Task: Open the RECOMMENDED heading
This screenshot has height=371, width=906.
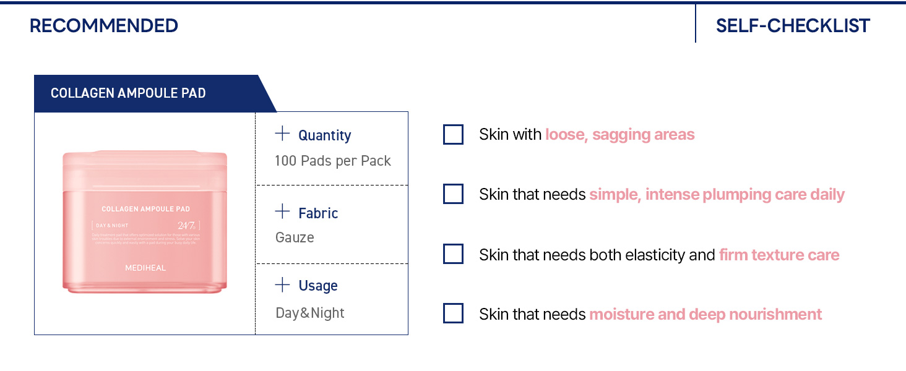Action: [x=104, y=25]
